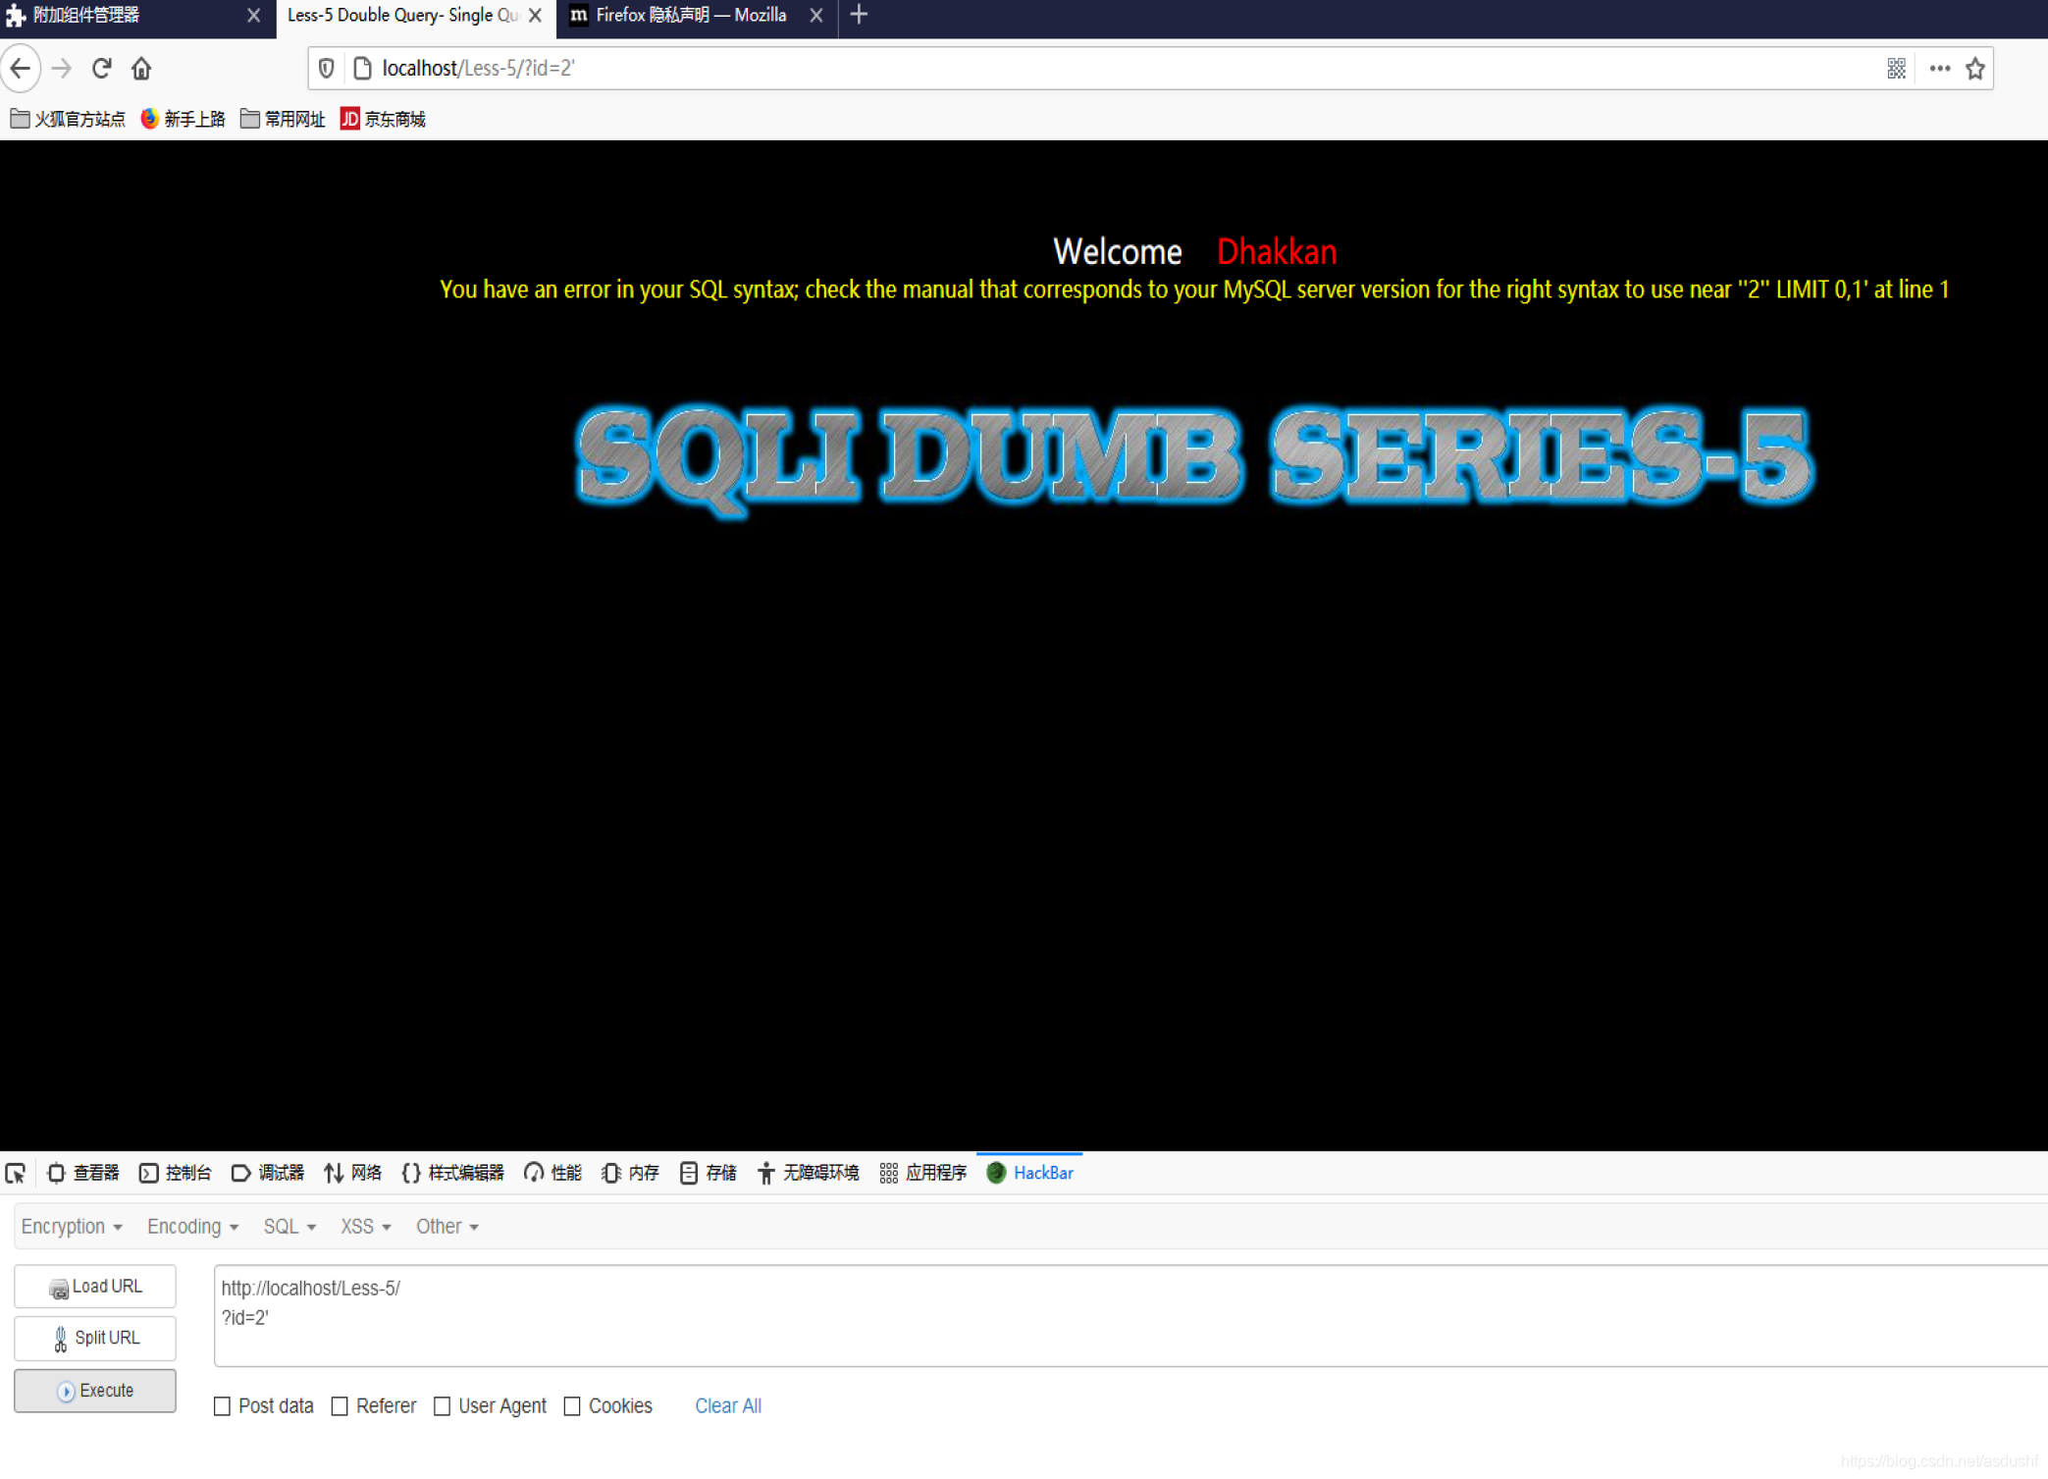Expand the Encryption dropdown

72,1226
